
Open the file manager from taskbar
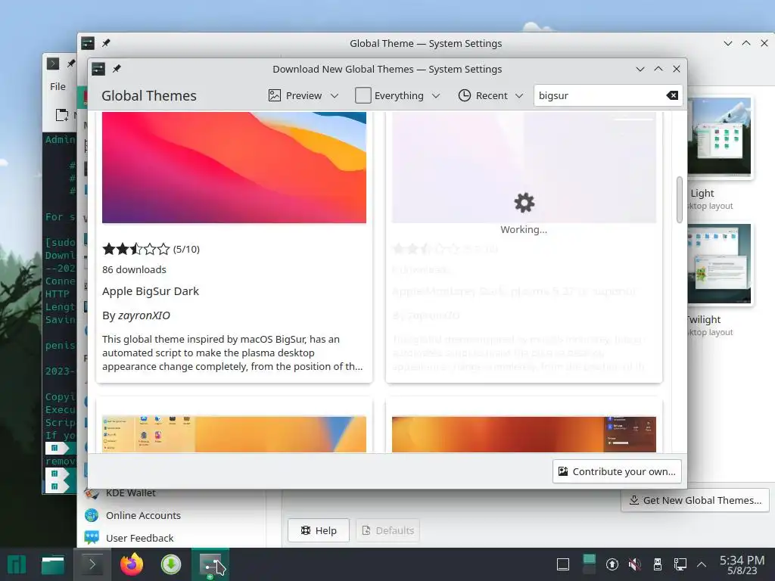coord(53,564)
